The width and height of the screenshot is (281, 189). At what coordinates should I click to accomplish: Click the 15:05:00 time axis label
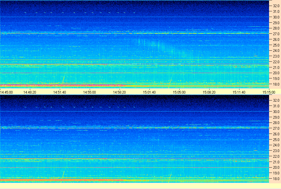coord(179,92)
